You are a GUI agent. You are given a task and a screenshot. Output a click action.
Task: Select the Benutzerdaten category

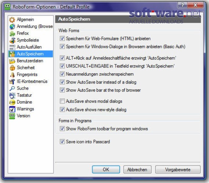pos(30,61)
